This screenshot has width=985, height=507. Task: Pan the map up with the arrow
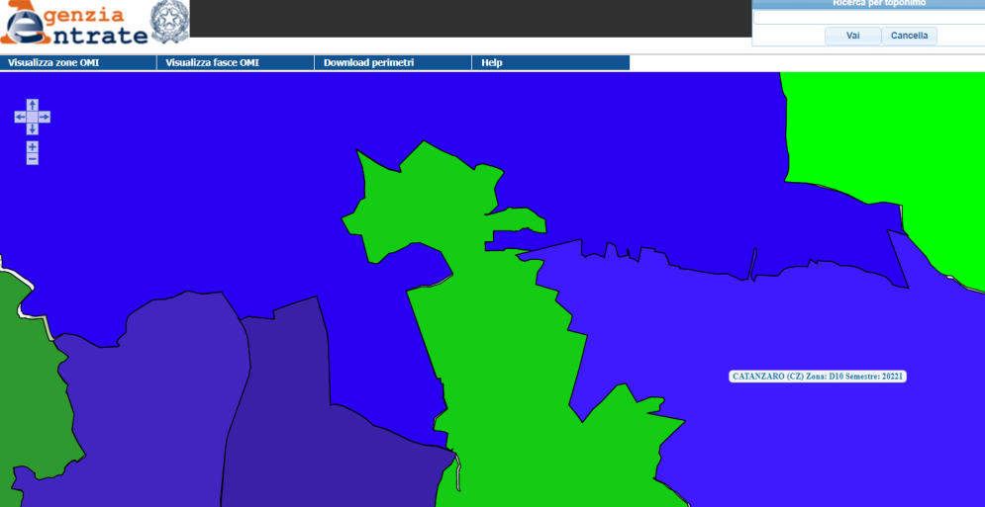[x=32, y=105]
